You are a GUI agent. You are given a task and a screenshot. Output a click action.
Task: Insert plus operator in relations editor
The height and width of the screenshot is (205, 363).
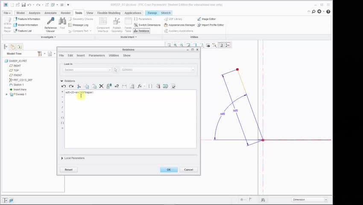click(x=62, y=92)
